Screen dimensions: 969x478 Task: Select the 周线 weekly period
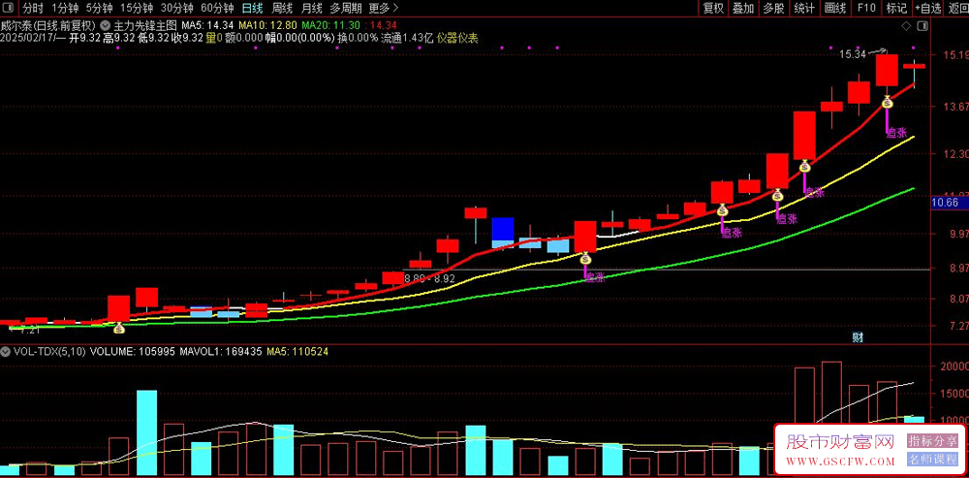tap(282, 8)
